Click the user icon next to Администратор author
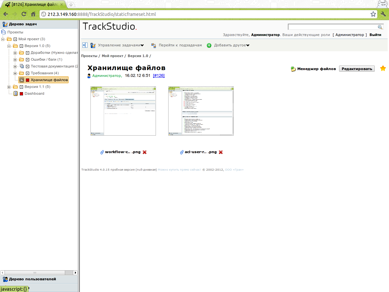This screenshot has width=389, height=292. pyautogui.click(x=89, y=76)
